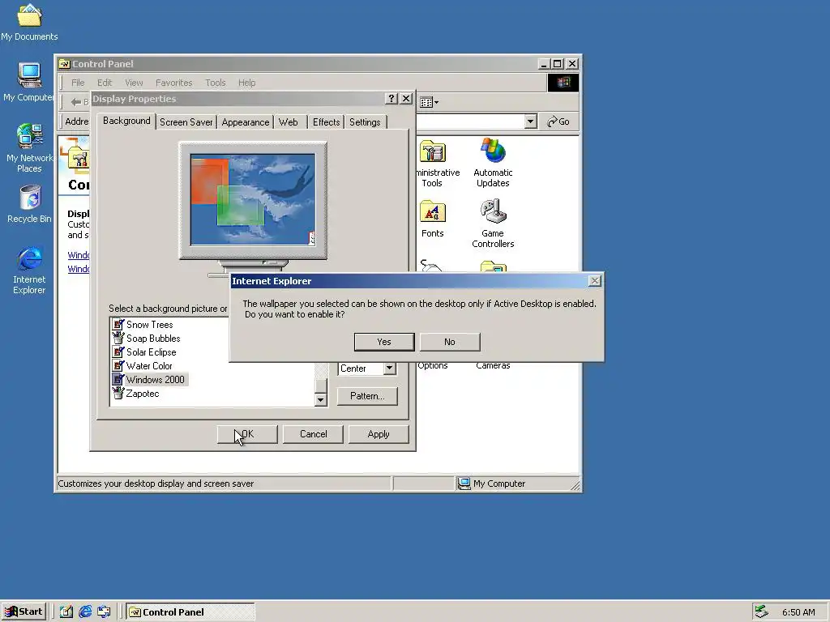The height and width of the screenshot is (622, 830).
Task: Open My Computer desktop icon
Action: click(x=29, y=82)
